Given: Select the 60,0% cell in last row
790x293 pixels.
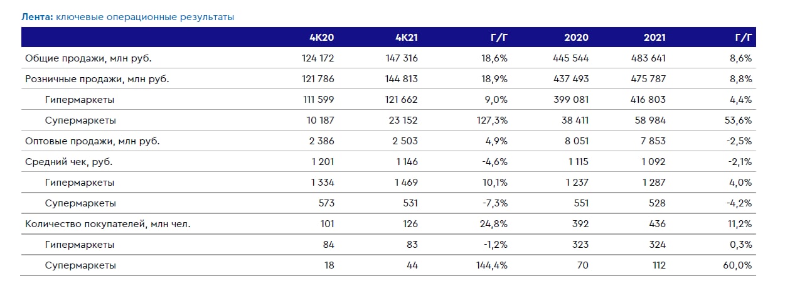Looking at the screenshot, I should tap(739, 265).
